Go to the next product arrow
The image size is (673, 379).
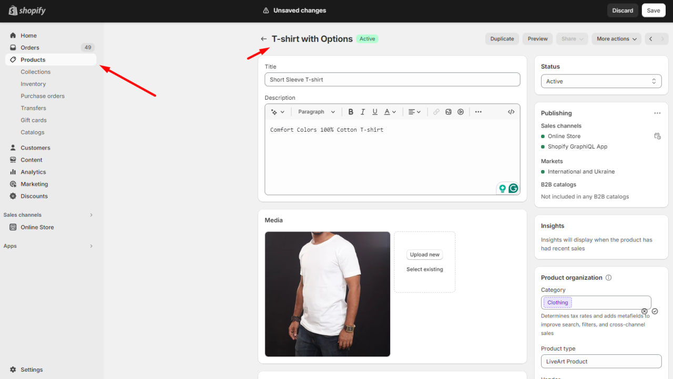click(662, 39)
